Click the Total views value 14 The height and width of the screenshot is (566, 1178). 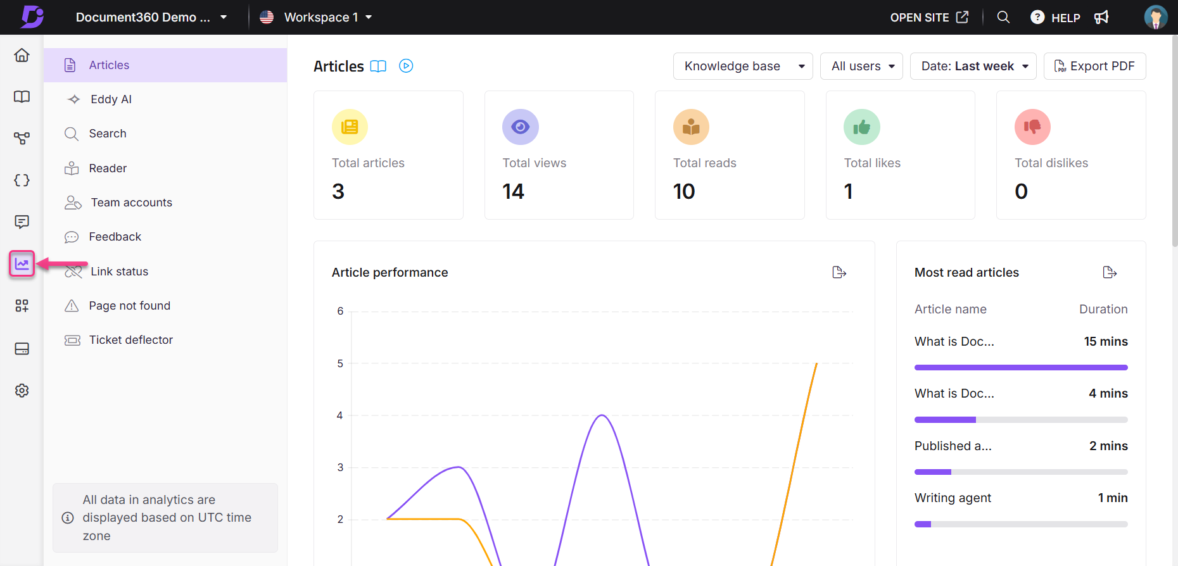click(513, 191)
